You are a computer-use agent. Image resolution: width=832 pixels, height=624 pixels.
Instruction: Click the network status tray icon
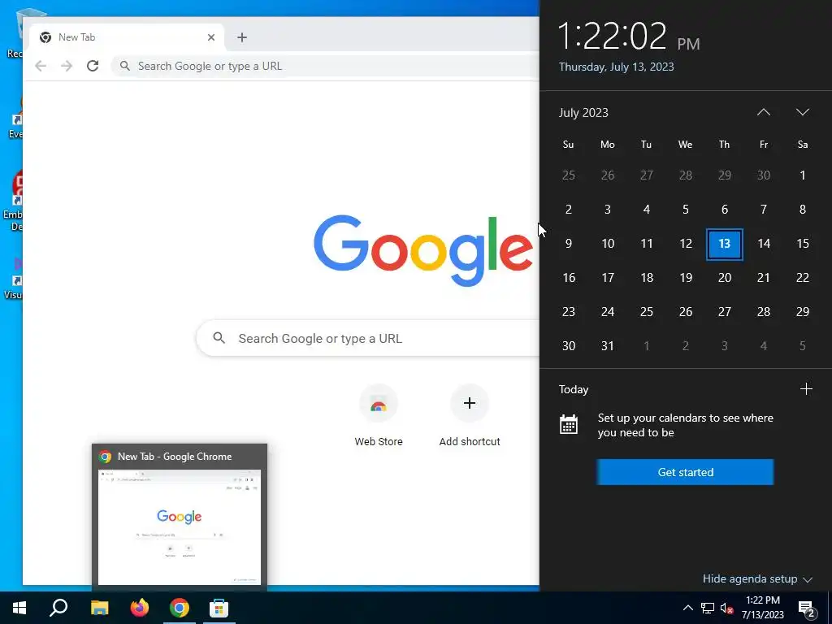[x=708, y=608]
